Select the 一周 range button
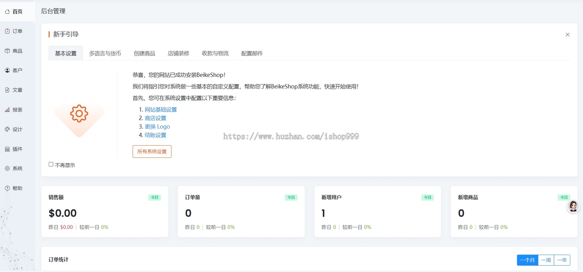 click(x=546, y=260)
